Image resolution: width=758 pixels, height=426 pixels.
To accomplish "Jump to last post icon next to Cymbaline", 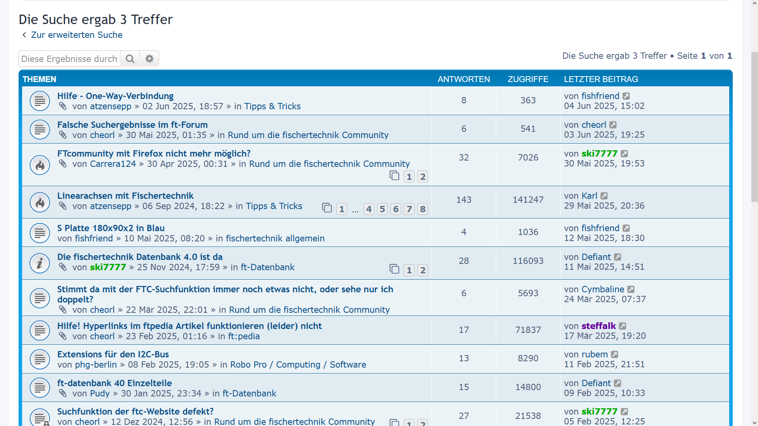I will coord(631,289).
